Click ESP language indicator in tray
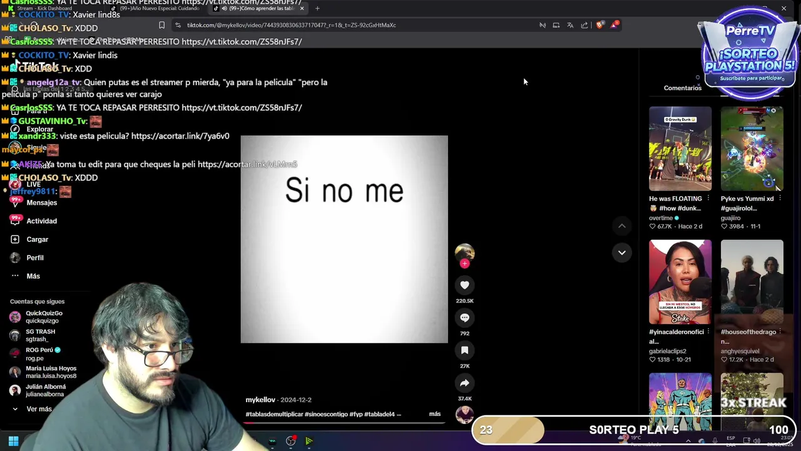This screenshot has width=801, height=451. 731,441
